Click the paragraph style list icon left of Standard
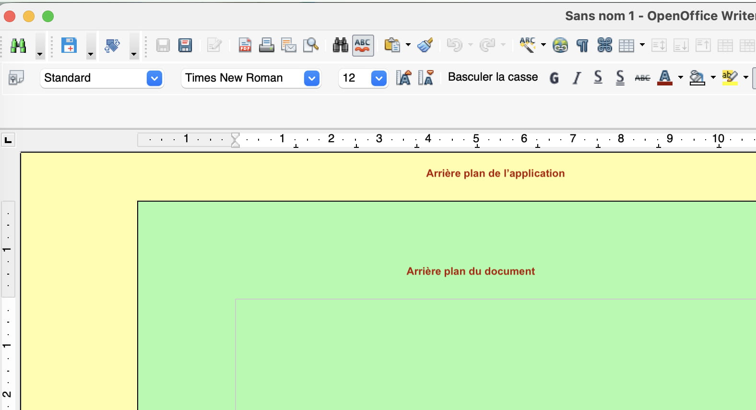The height and width of the screenshot is (410, 756). [16, 78]
